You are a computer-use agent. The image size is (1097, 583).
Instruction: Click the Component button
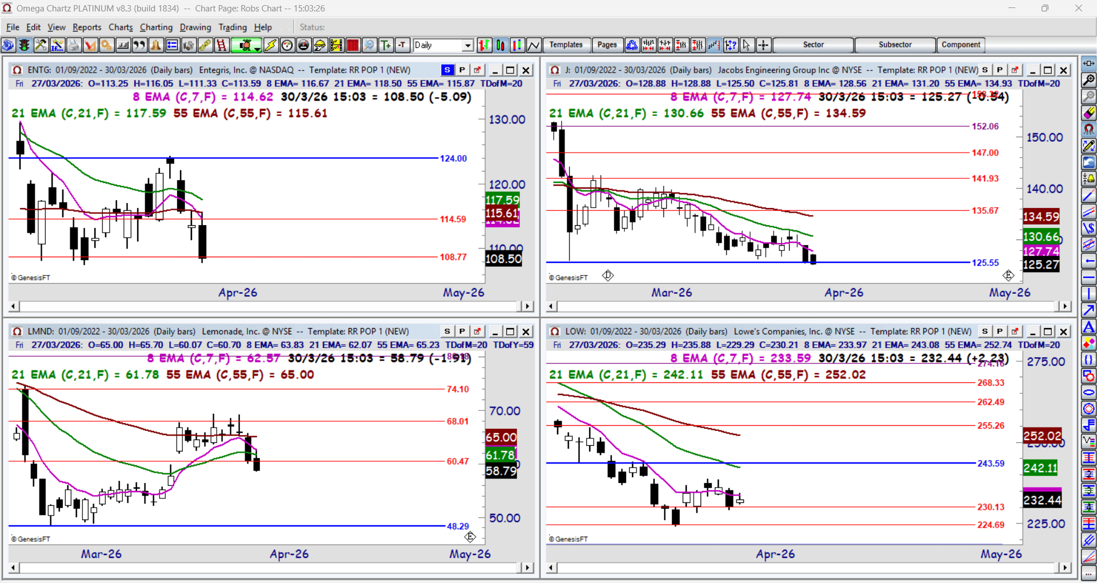(961, 45)
